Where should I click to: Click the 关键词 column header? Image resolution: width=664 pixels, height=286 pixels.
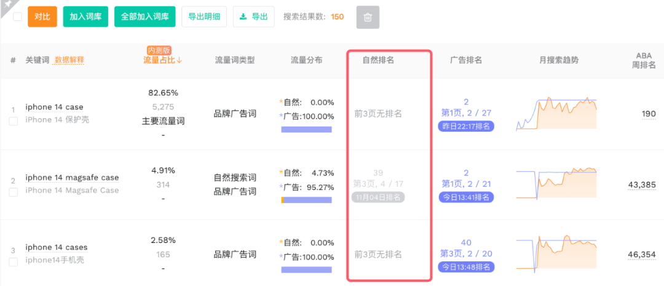(x=38, y=60)
